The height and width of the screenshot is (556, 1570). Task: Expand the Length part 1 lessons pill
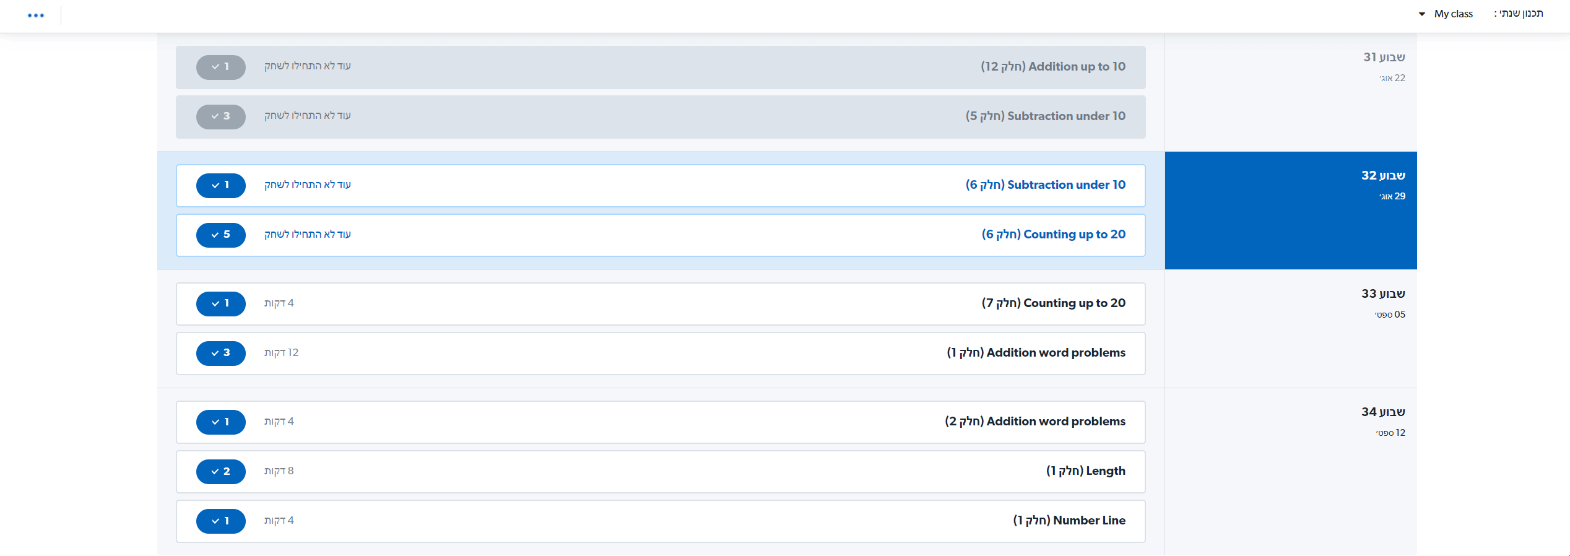[x=221, y=471]
